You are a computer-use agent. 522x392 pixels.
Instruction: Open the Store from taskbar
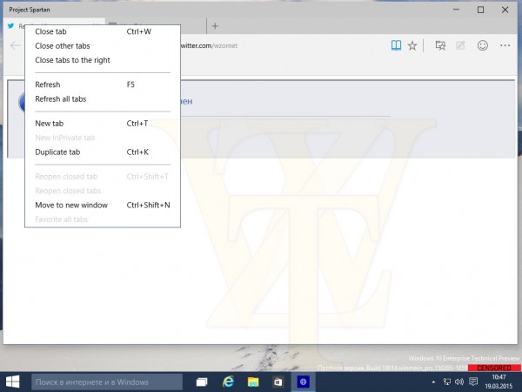tap(278, 382)
